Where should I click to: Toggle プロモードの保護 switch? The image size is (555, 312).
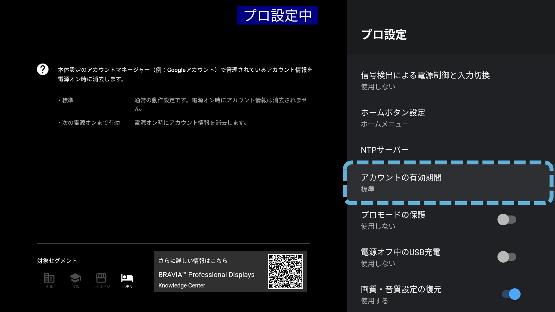pos(506,220)
